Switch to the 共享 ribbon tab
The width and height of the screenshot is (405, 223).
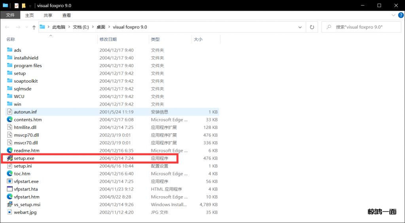click(x=48, y=15)
